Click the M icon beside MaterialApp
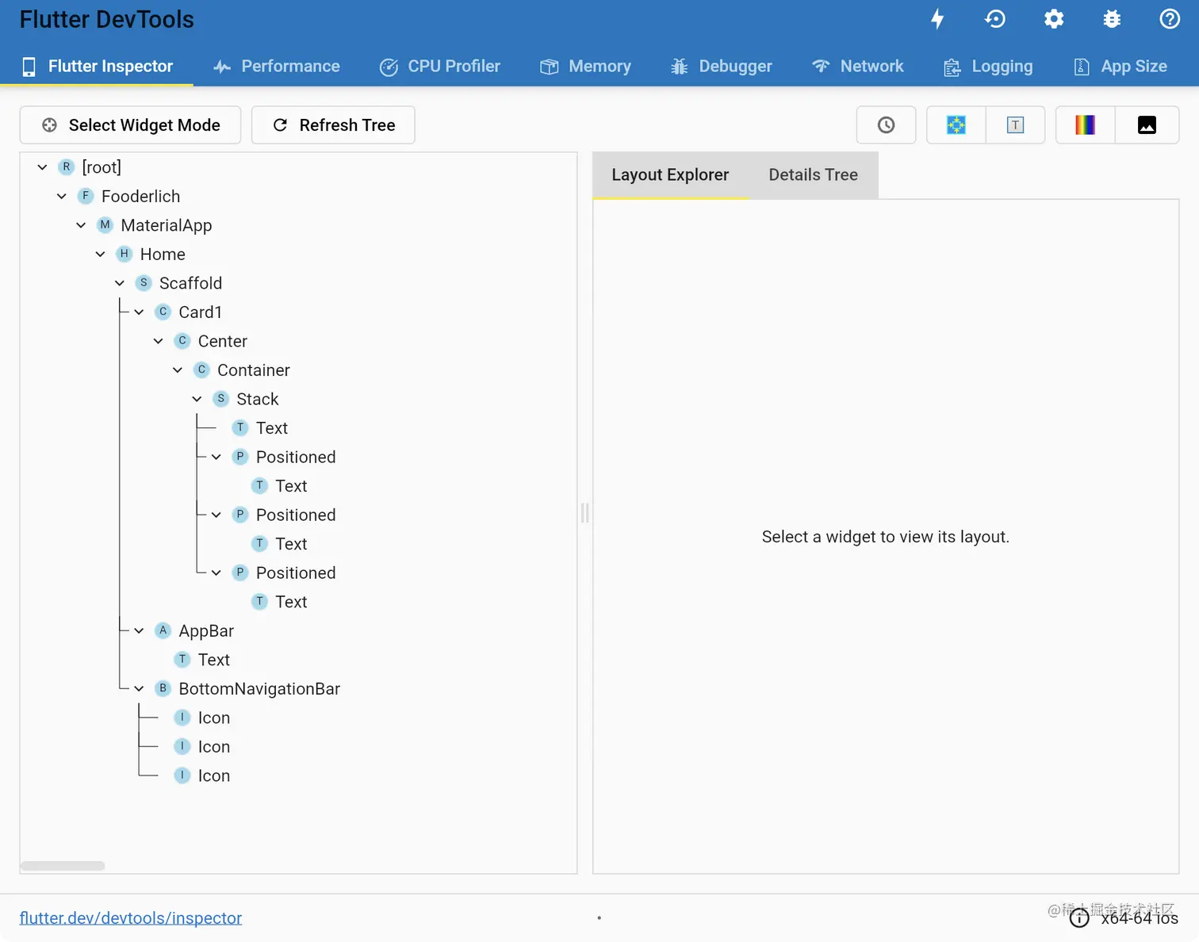This screenshot has width=1199, height=942. [x=105, y=225]
